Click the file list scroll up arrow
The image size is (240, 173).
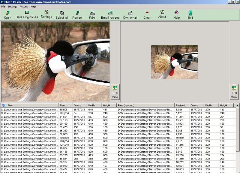pyautogui.click(x=237, y=105)
